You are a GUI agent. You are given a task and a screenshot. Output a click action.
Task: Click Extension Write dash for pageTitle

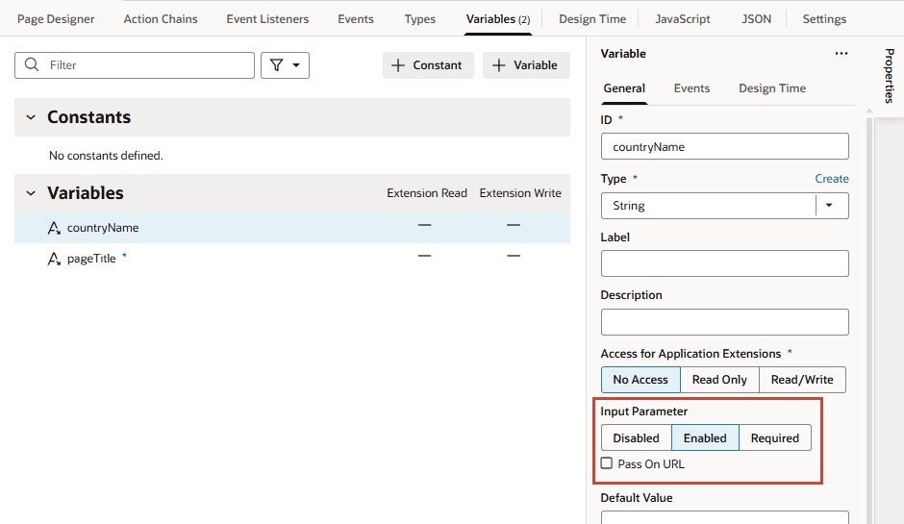(x=514, y=256)
